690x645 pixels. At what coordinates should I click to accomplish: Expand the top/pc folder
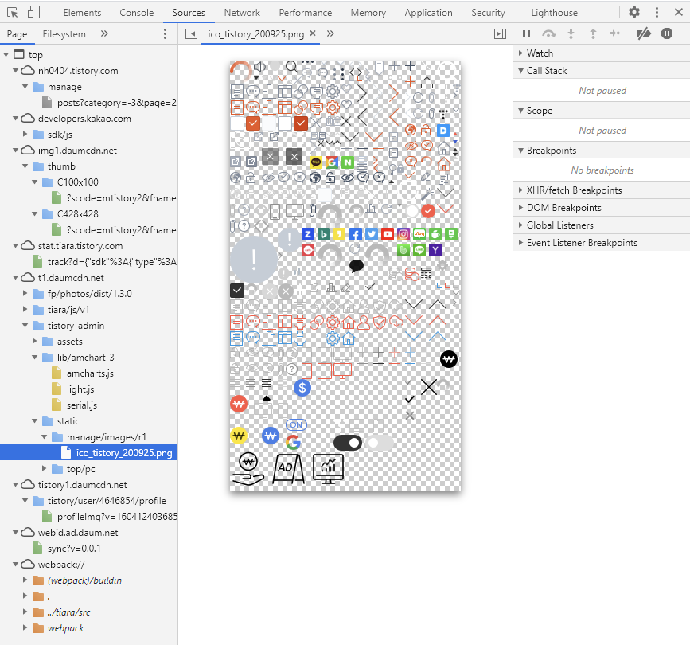click(x=44, y=468)
